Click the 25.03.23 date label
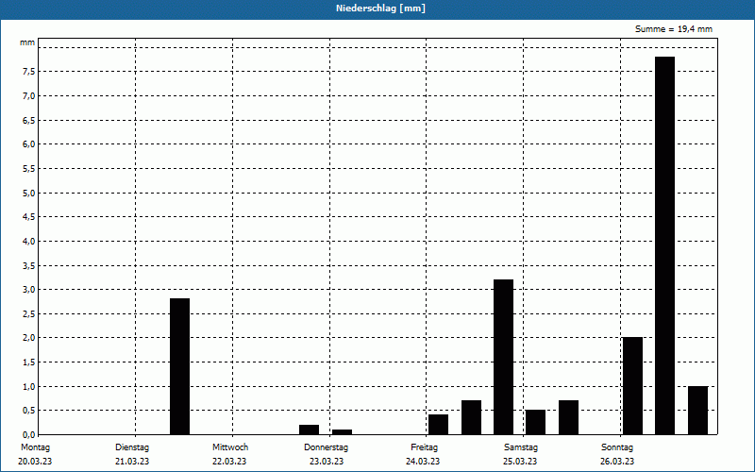 [520, 462]
